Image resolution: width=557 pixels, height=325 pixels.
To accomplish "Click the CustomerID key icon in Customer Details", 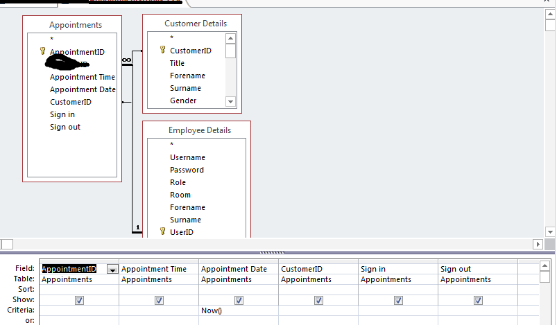I will point(162,51).
